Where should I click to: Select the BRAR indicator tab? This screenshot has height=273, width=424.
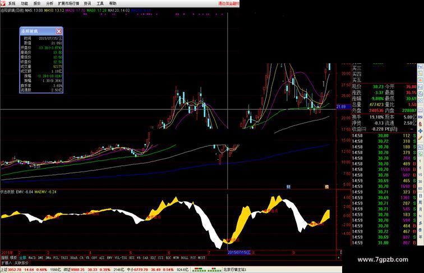click(74, 258)
